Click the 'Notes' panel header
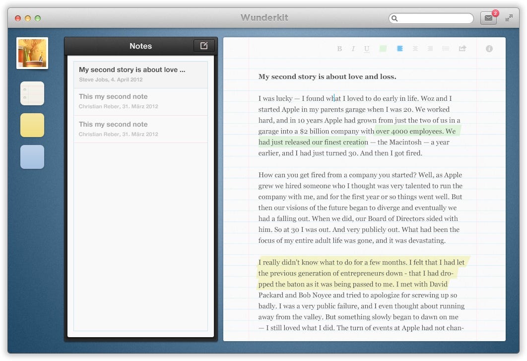Viewport: 527px width, 361px height. point(140,46)
